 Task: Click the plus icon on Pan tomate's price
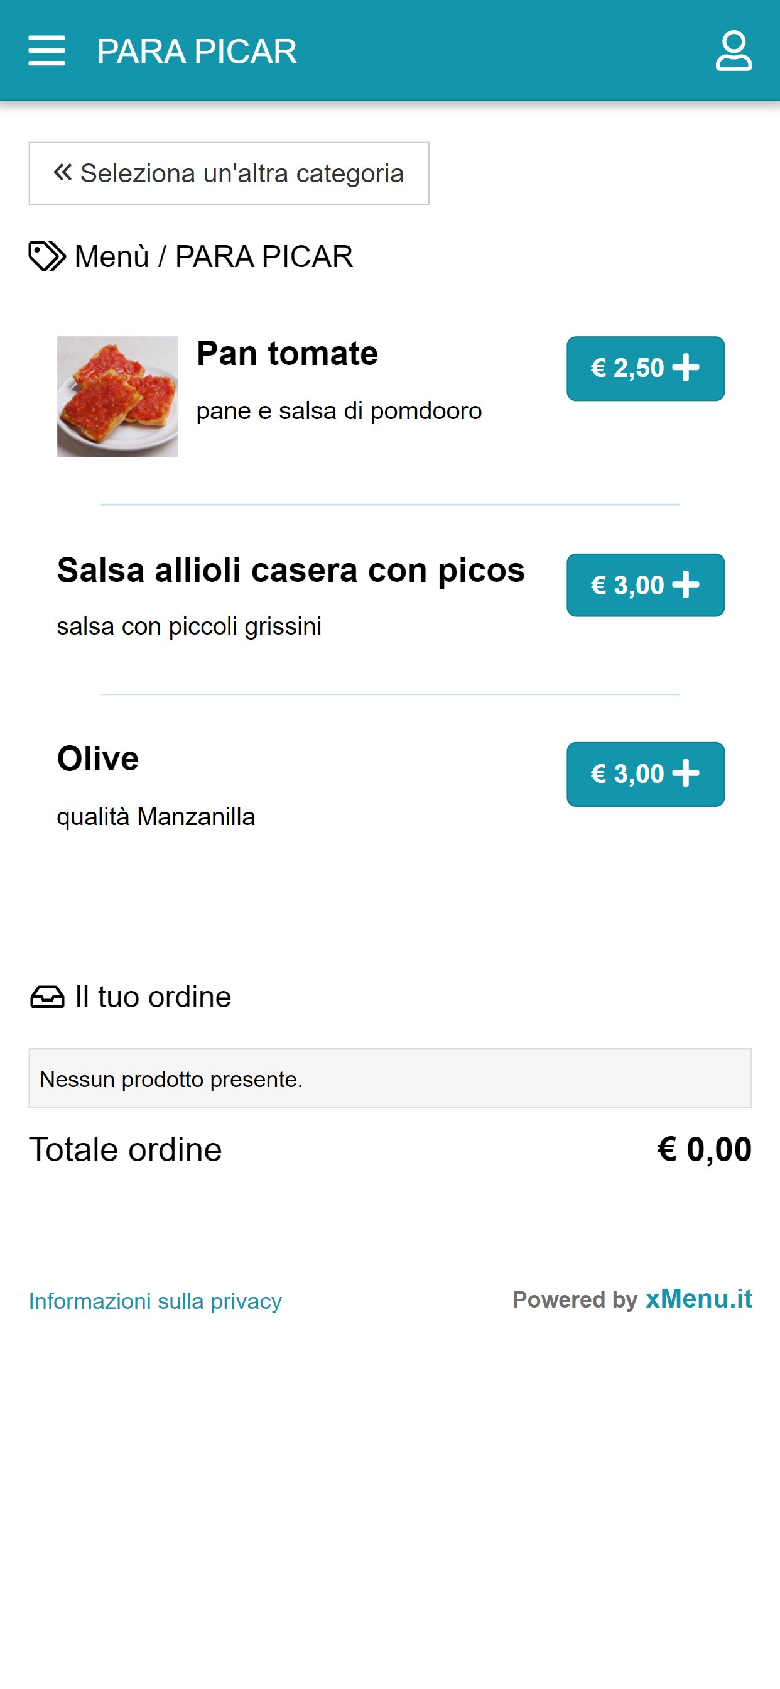point(686,368)
